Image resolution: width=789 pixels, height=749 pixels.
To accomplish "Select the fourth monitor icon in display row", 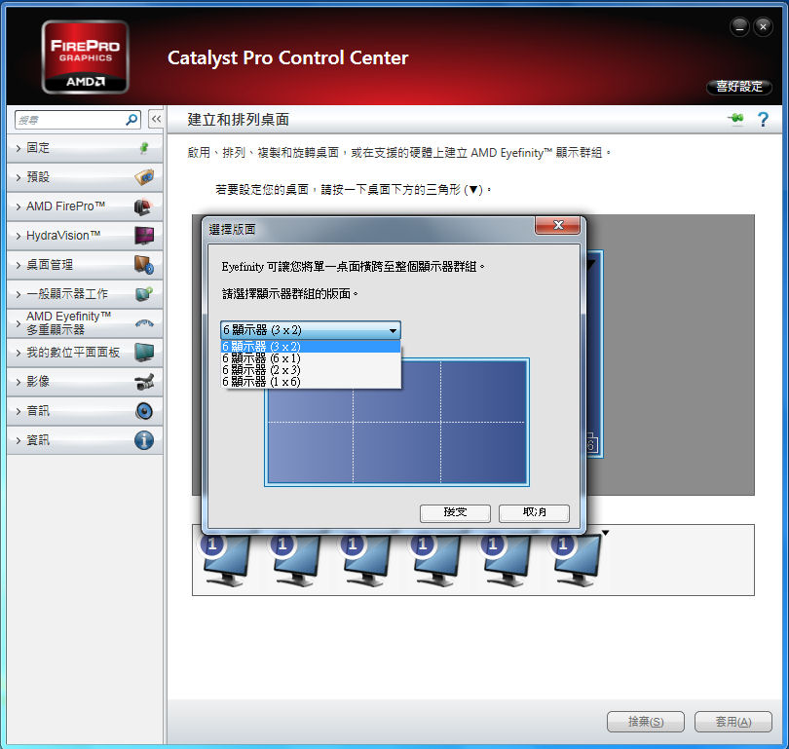I will tap(435, 560).
